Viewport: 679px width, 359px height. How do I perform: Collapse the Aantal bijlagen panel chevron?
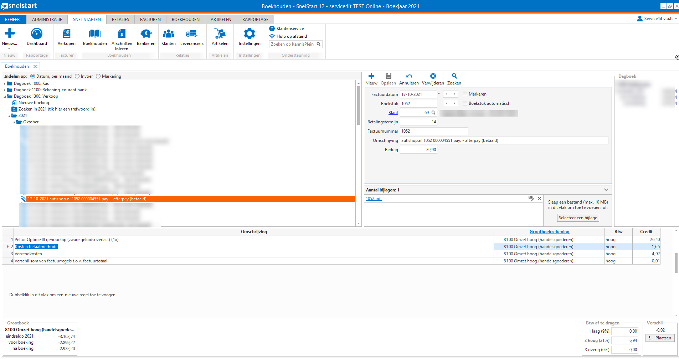606,190
